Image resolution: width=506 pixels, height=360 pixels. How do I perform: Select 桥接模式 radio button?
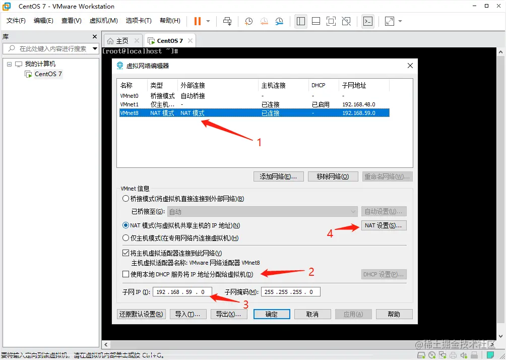(126, 199)
